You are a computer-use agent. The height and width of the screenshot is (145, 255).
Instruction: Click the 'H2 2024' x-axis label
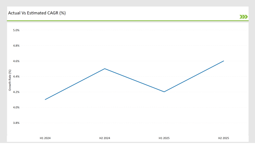point(105,138)
